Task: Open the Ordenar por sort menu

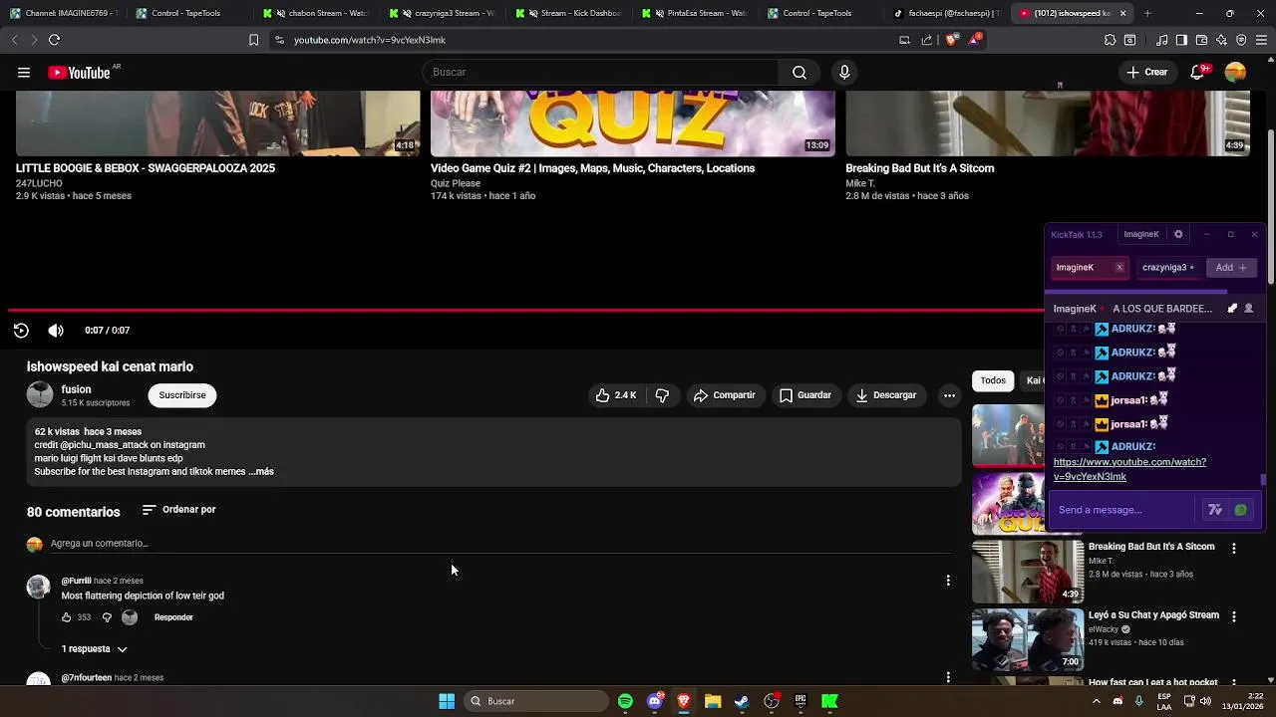Action: click(x=178, y=510)
